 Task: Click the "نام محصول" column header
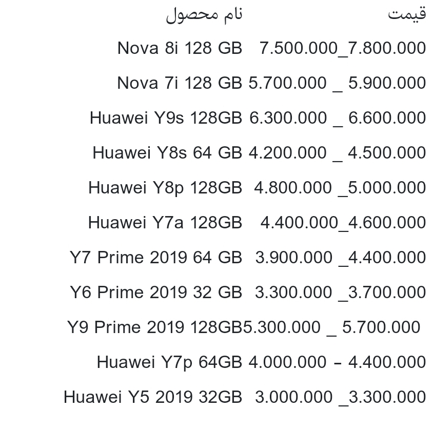[x=204, y=15]
